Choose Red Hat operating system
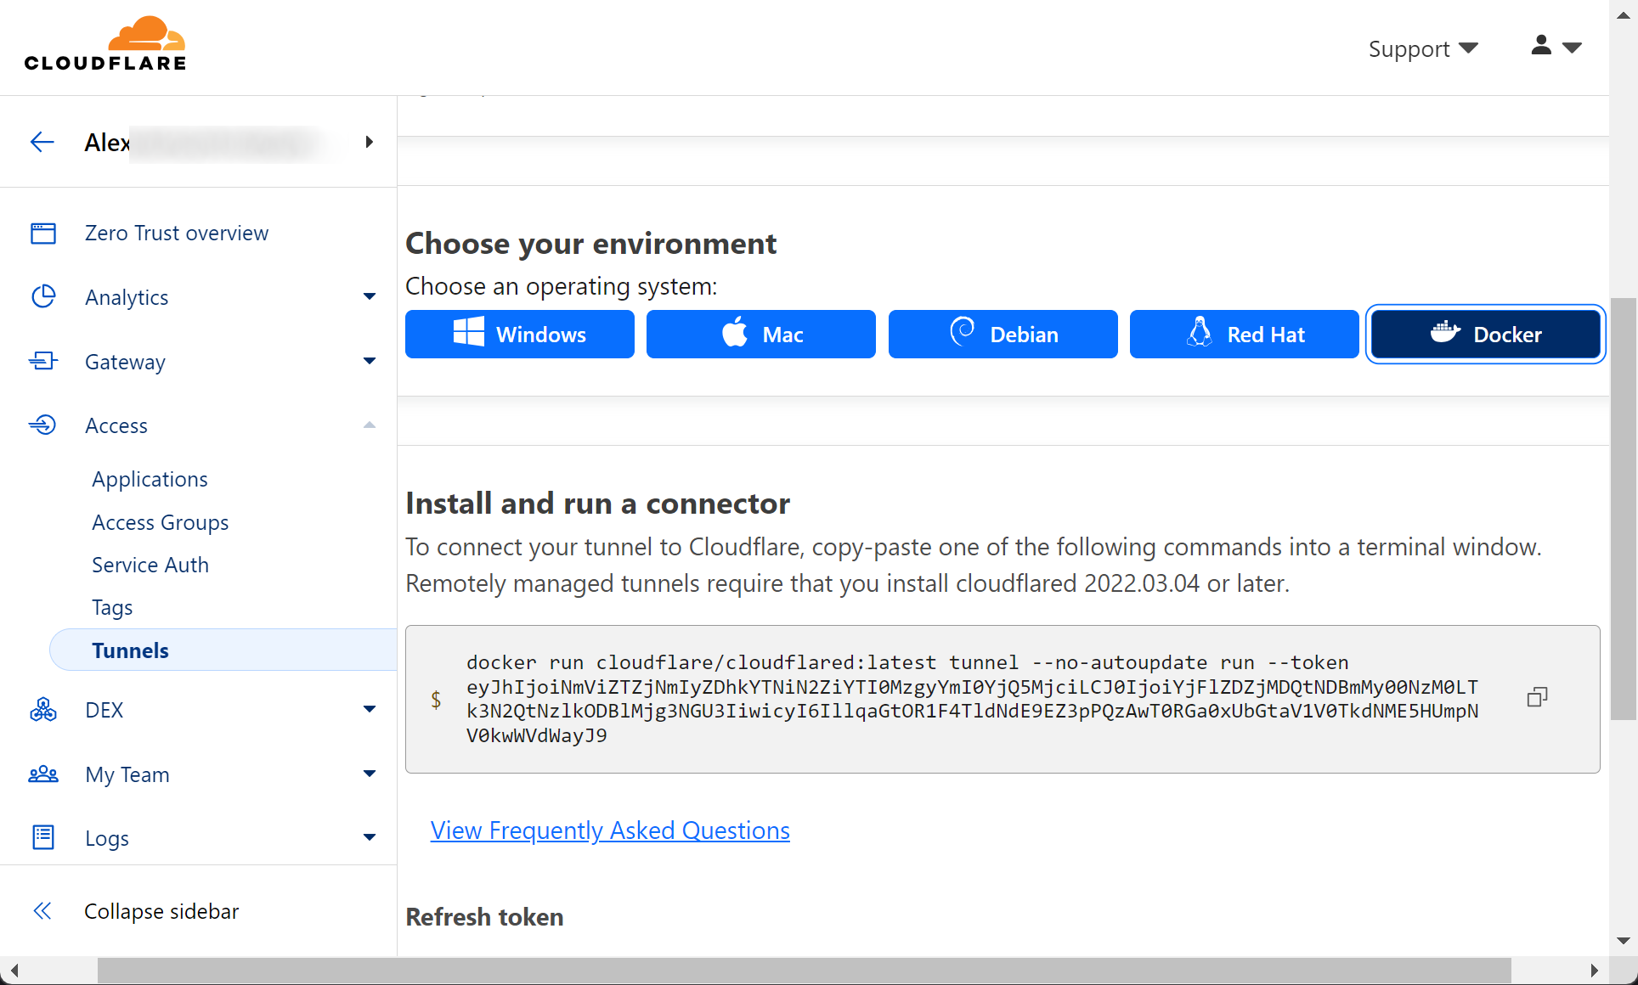Screen dimensions: 1638x985 click(x=1245, y=334)
